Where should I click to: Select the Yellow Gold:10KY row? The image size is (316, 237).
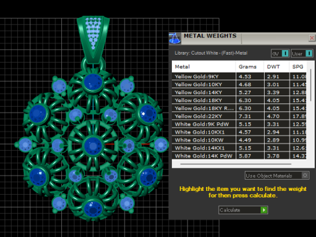pyautogui.click(x=239, y=84)
